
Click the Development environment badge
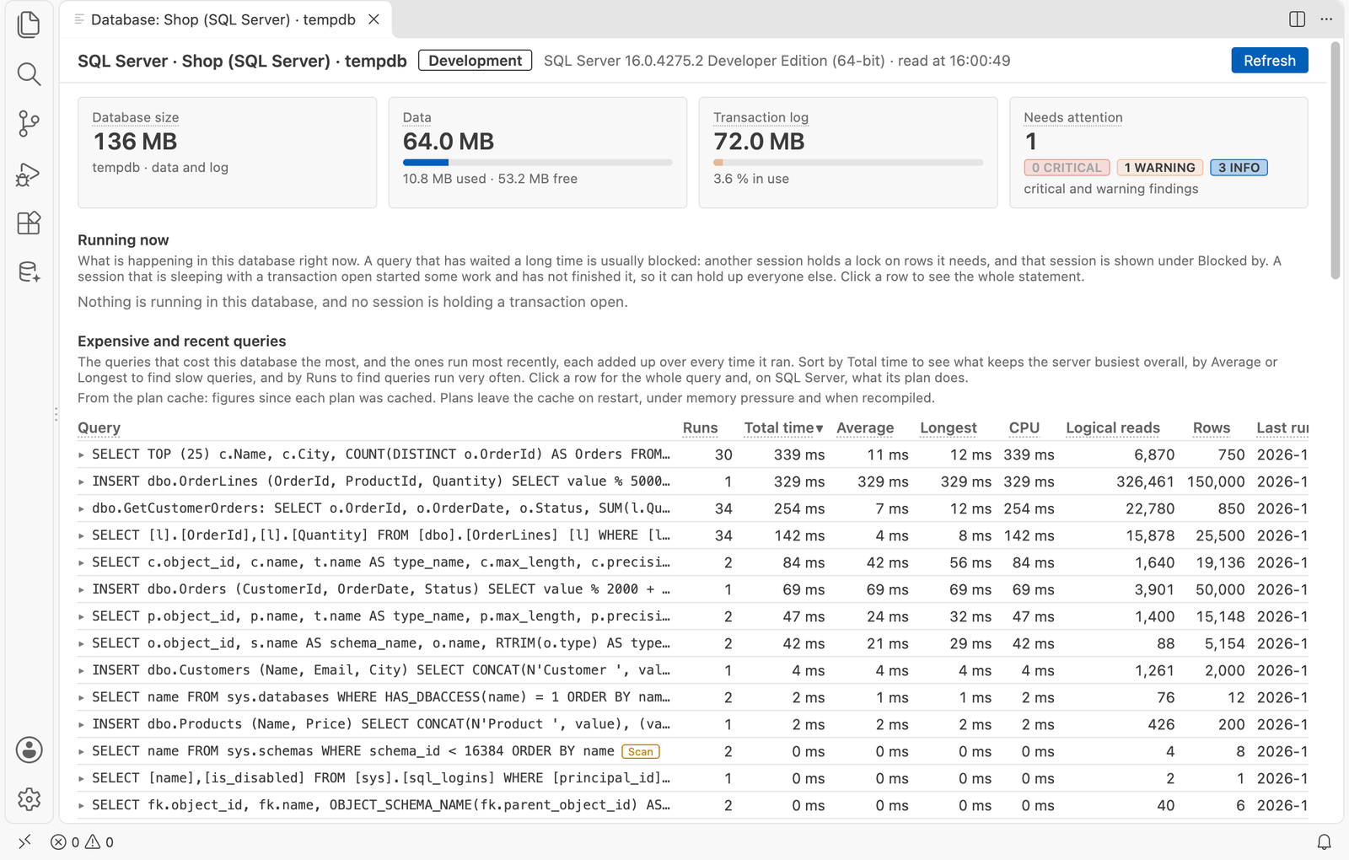click(x=475, y=61)
